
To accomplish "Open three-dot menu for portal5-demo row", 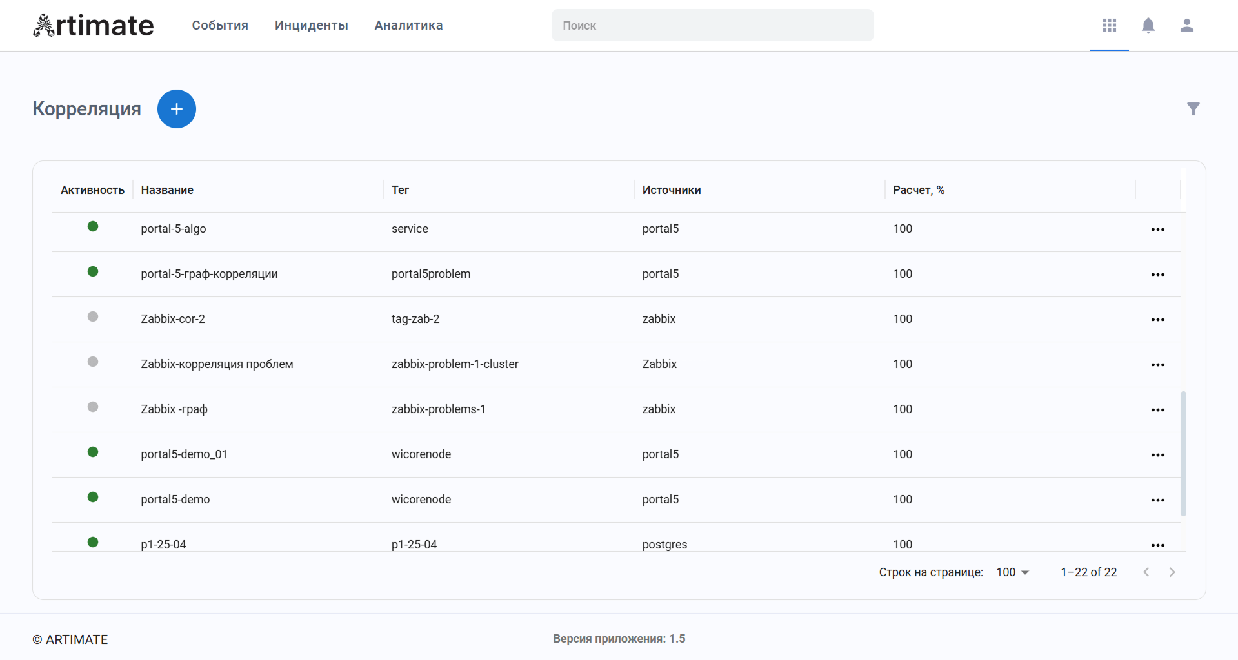I will pos(1157,500).
